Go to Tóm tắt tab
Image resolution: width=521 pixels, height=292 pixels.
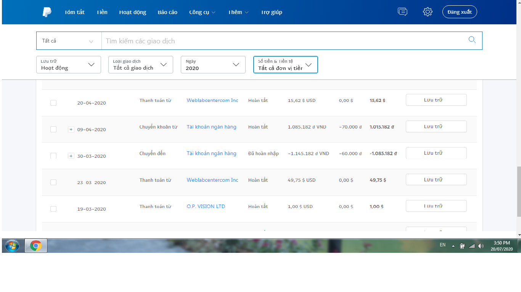(74, 12)
